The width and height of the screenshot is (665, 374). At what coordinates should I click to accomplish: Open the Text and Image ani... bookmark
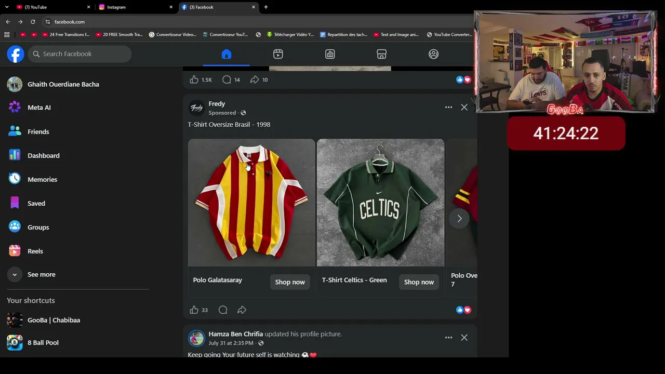(396, 35)
